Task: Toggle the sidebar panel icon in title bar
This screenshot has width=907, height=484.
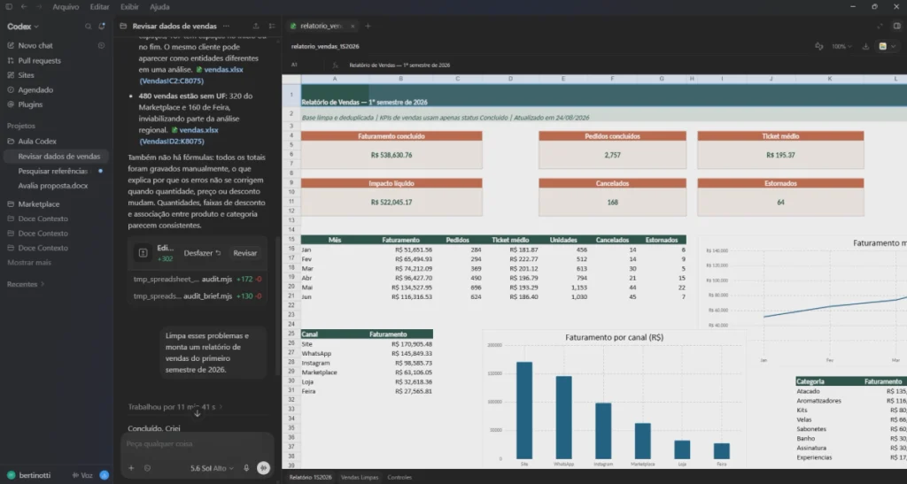Action: pos(9,7)
